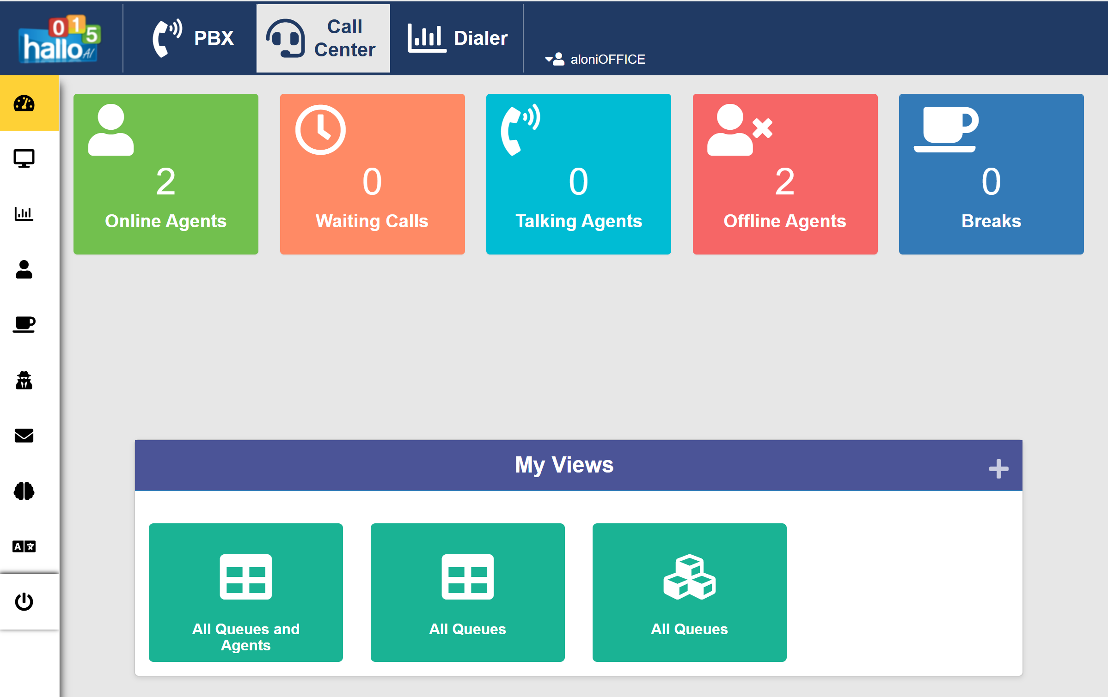This screenshot has height=697, width=1108.
Task: Open the coffee cup breaks sidebar icon
Action: coord(24,324)
